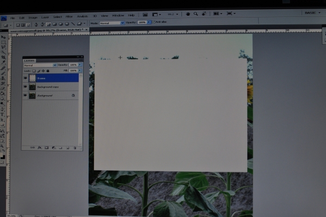Select the Hand tool in application bar
This screenshot has width=326, height=217.
click(x=188, y=14)
